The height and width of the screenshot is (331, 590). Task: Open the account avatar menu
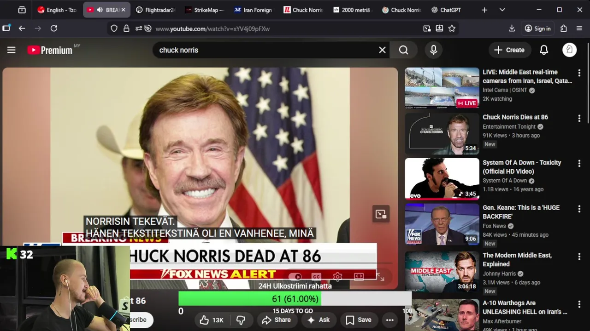pos(570,50)
